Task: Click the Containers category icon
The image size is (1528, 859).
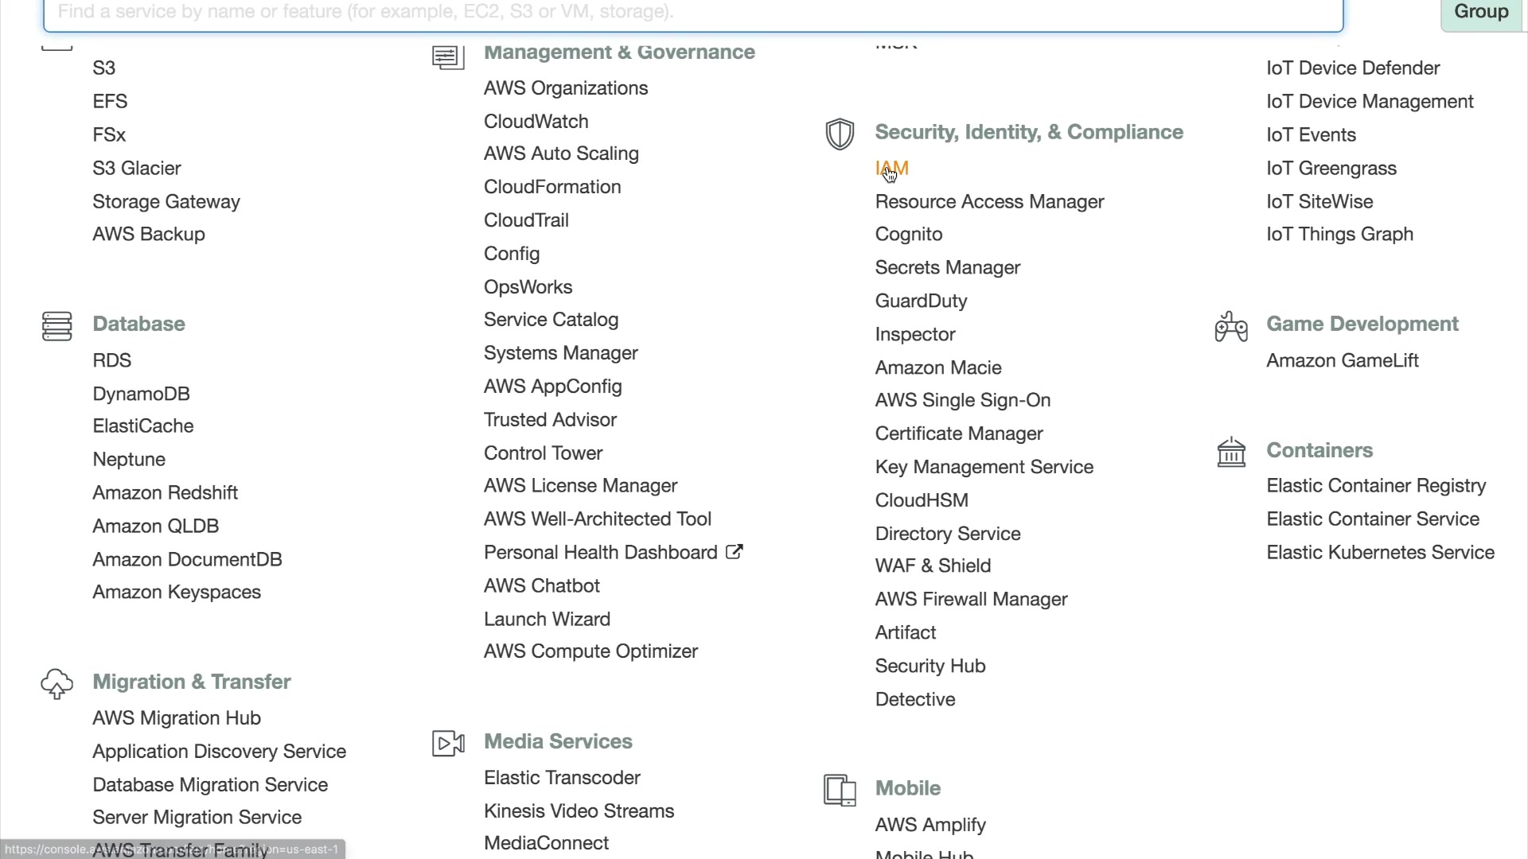Action: tap(1231, 452)
